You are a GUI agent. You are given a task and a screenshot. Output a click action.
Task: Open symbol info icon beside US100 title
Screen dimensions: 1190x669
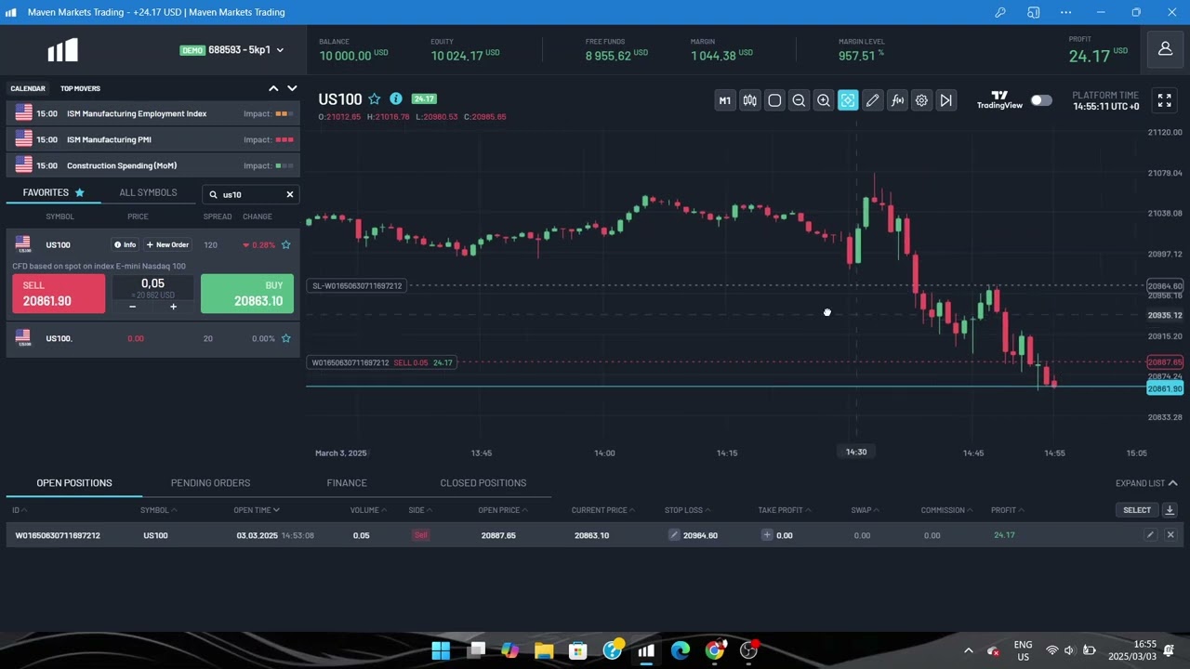point(396,98)
